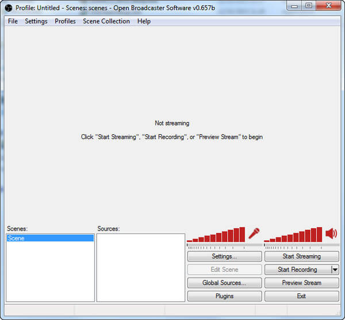
Task: Mute the microphone via mic icon
Action: click(254, 233)
